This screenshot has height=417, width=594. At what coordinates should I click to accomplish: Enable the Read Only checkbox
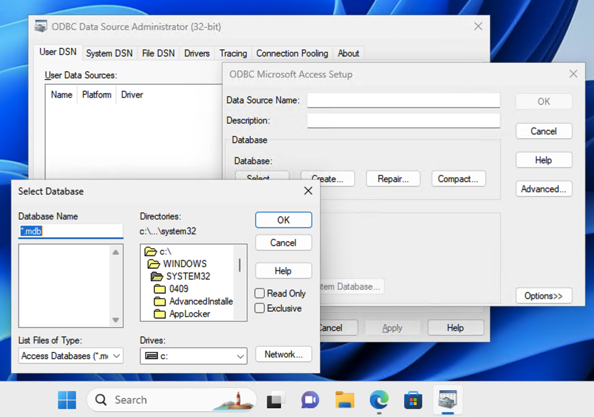260,293
